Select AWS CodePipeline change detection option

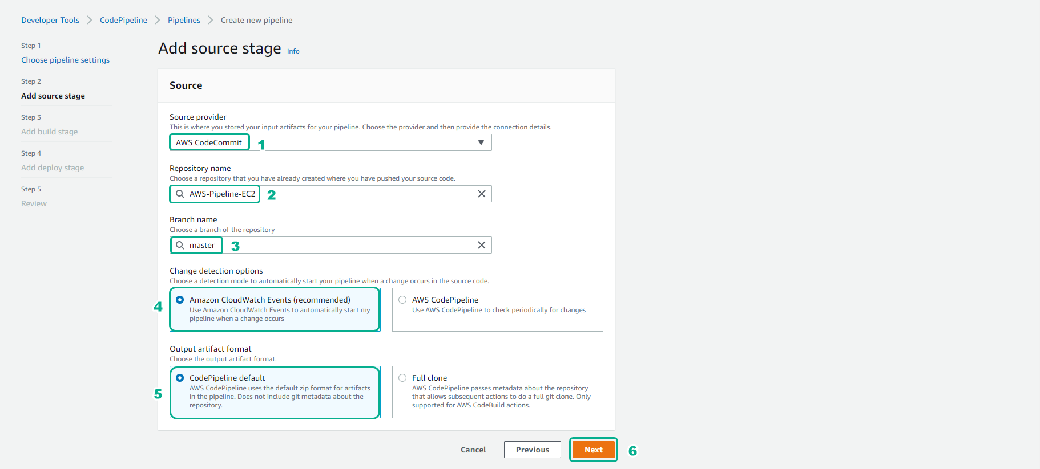click(x=402, y=300)
